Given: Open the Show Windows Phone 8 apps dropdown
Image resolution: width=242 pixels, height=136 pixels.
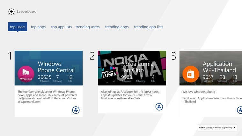Looking at the screenshot, I should [217, 128].
